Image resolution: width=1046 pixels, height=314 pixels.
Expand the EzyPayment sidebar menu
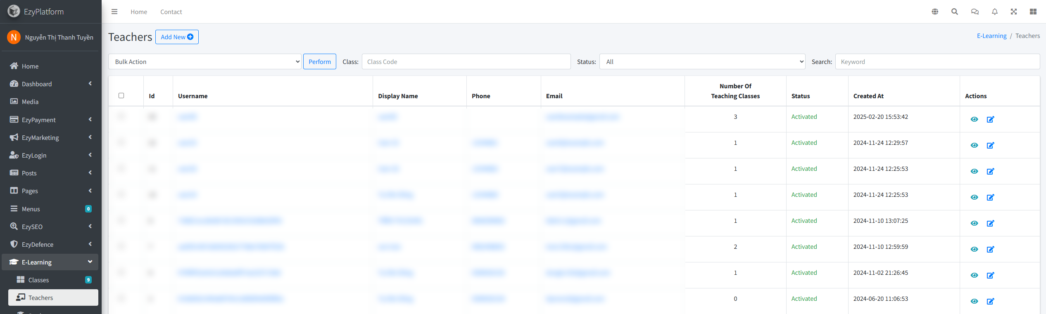pos(50,120)
